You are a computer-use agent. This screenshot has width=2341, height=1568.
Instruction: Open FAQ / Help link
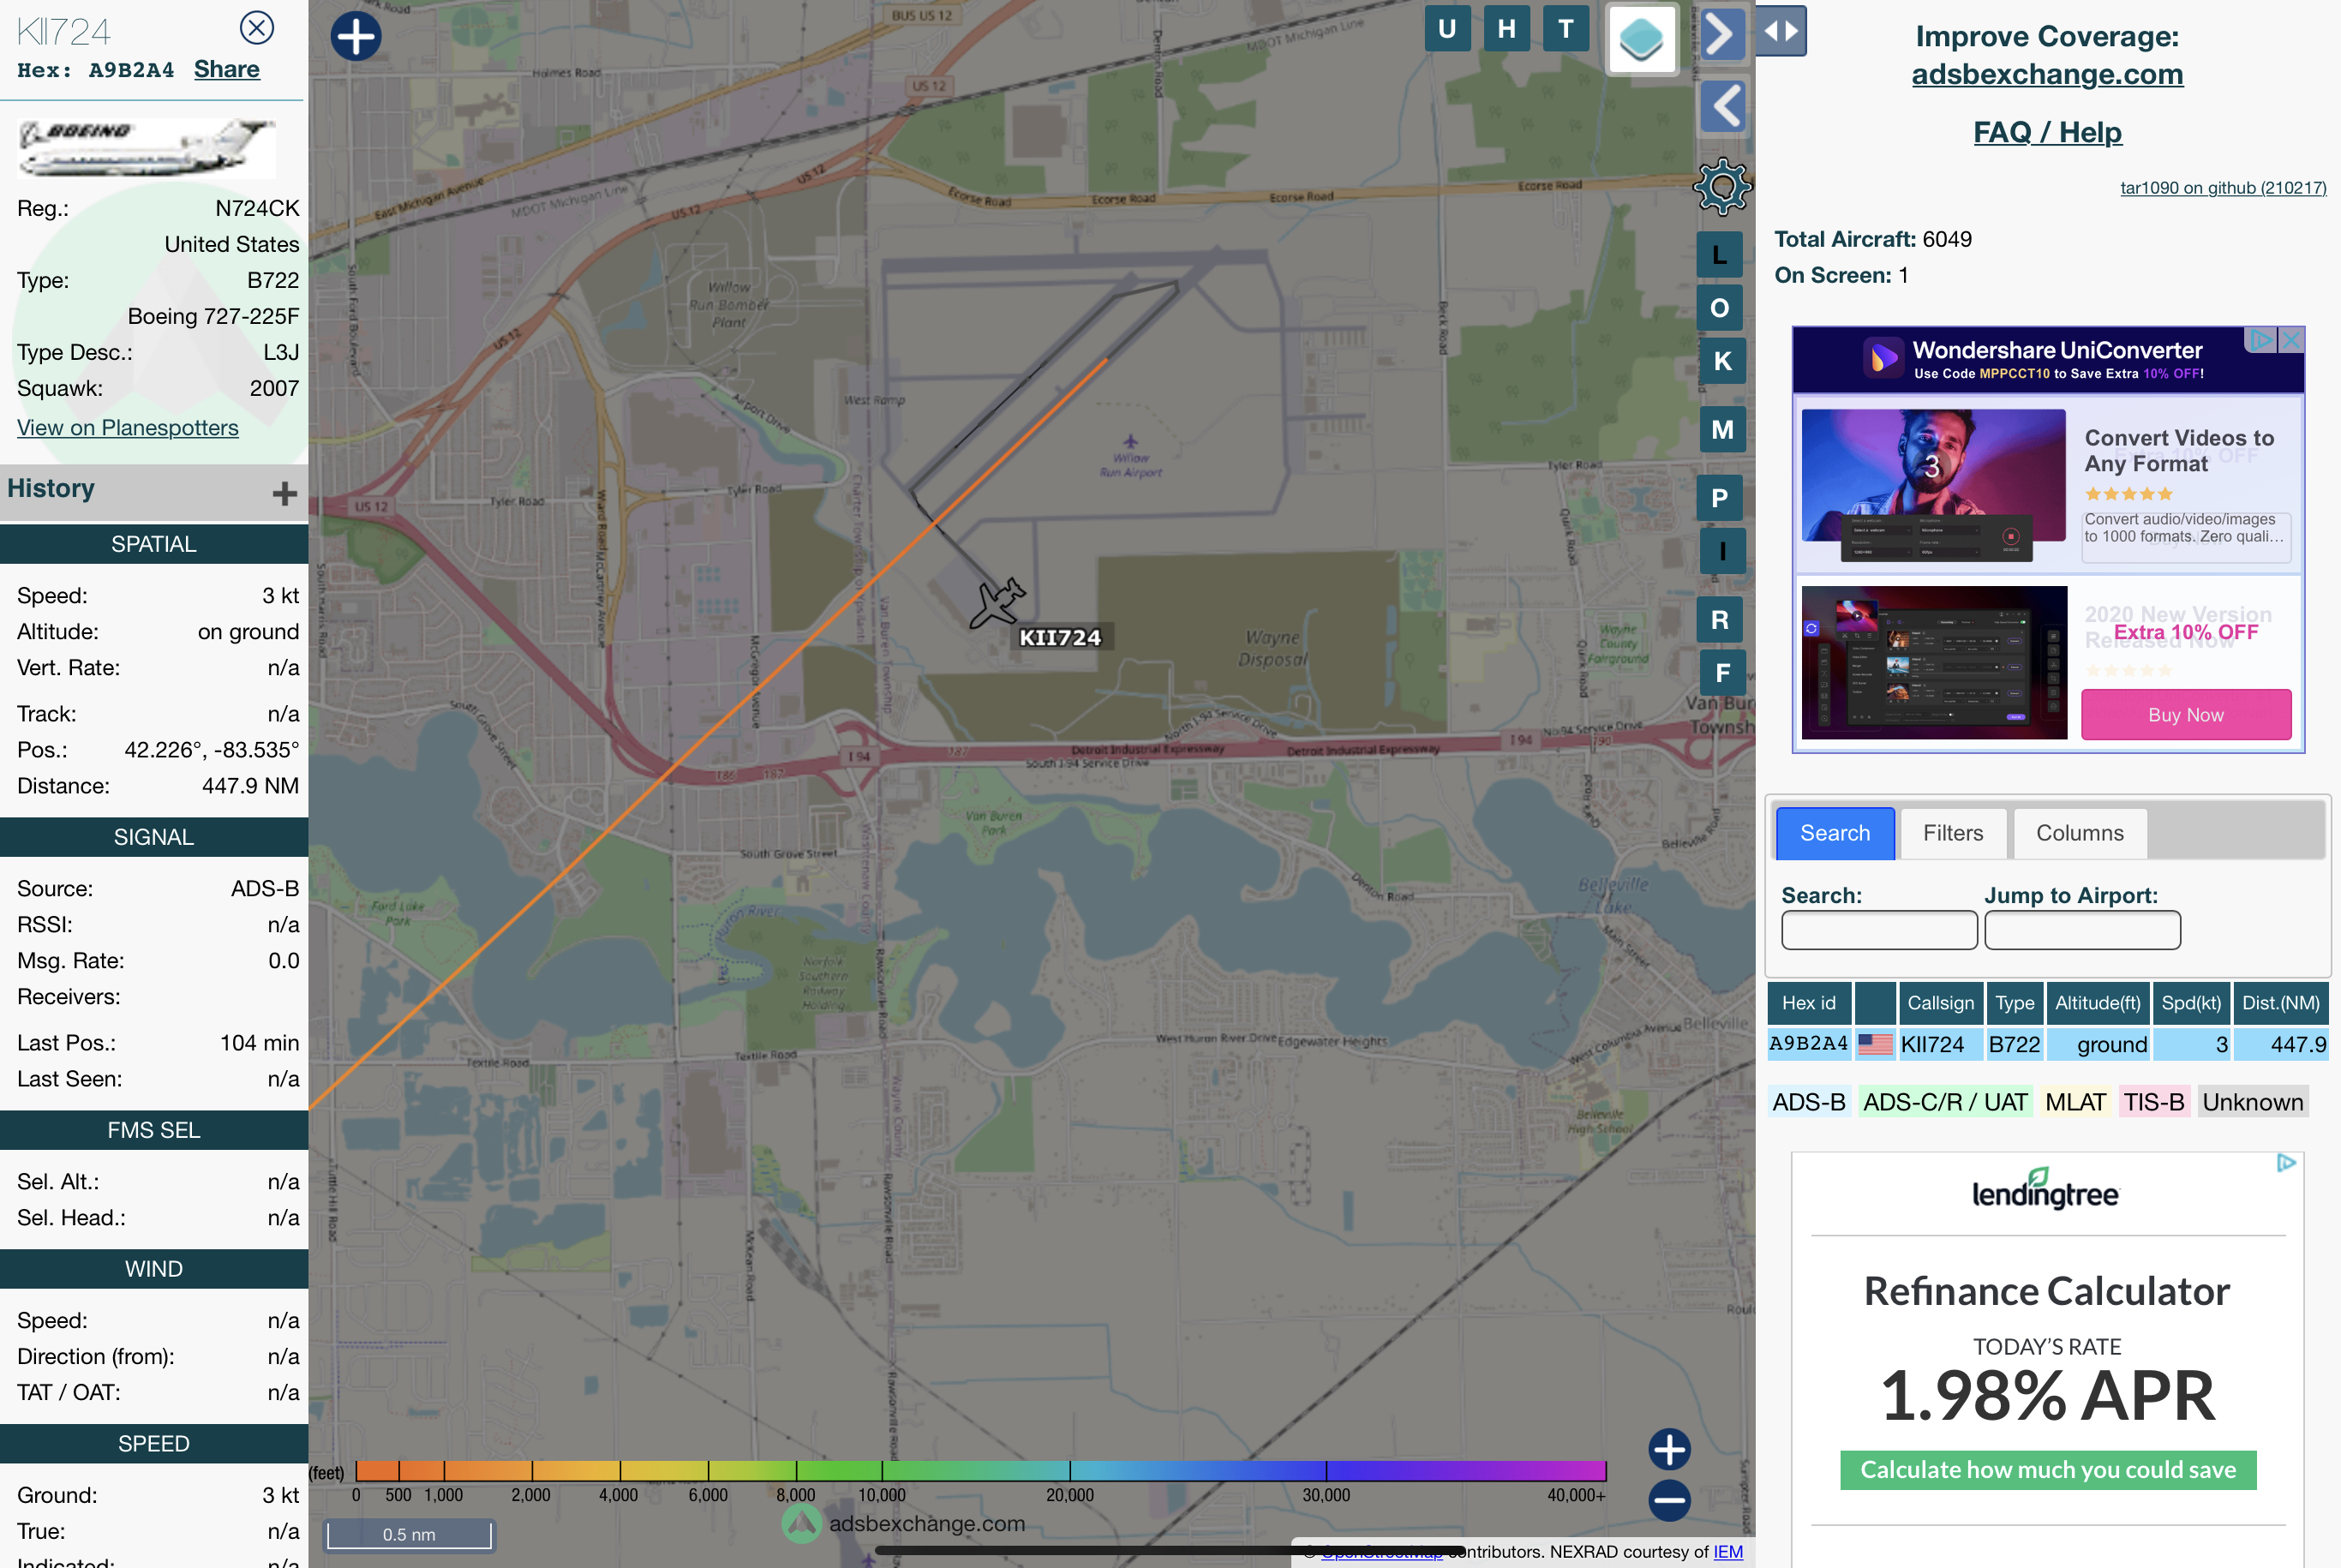2047,132
